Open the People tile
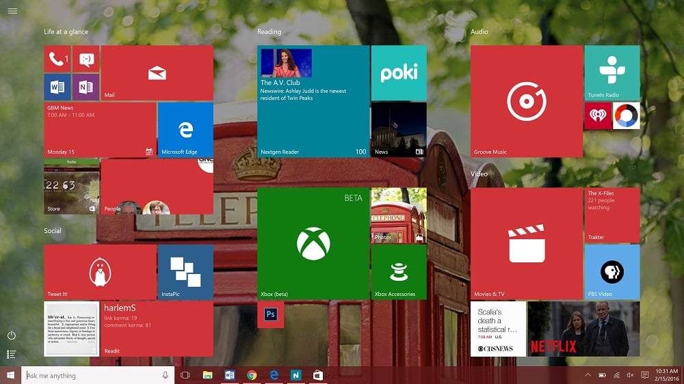The height and width of the screenshot is (384, 684). pyautogui.click(x=157, y=187)
